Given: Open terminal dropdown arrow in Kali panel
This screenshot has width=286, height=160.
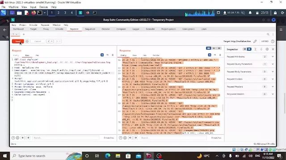Looking at the screenshot, I should tap(45, 13).
